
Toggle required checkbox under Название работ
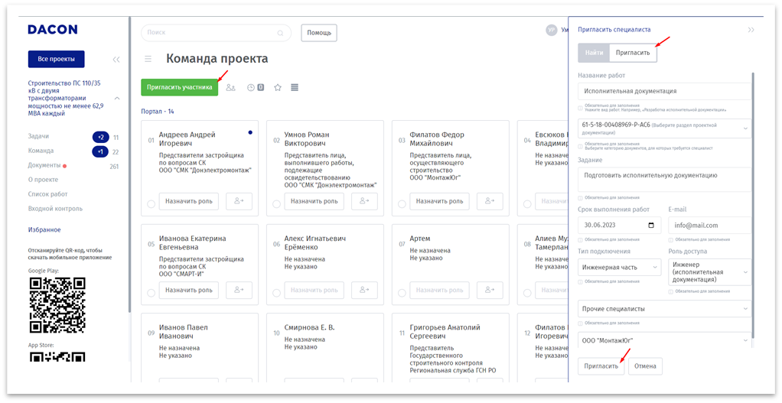(x=581, y=106)
